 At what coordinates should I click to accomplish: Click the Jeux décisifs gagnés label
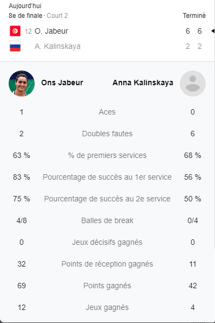(x=107, y=242)
